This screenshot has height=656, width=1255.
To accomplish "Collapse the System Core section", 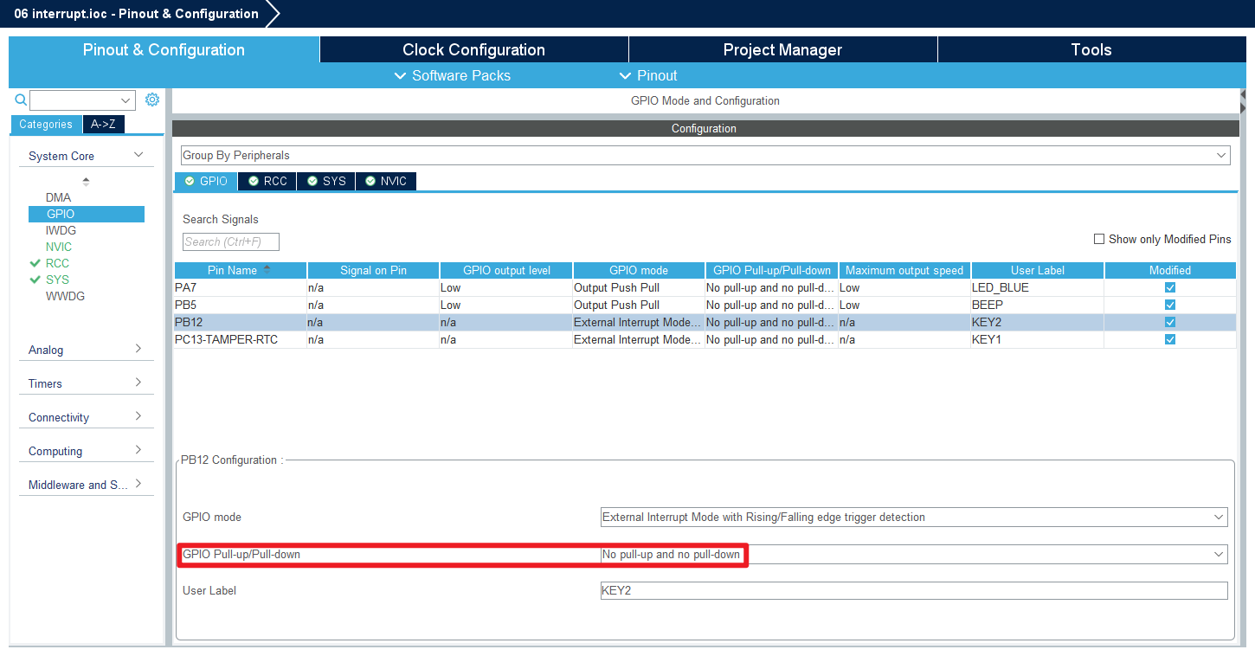I will pos(138,155).
